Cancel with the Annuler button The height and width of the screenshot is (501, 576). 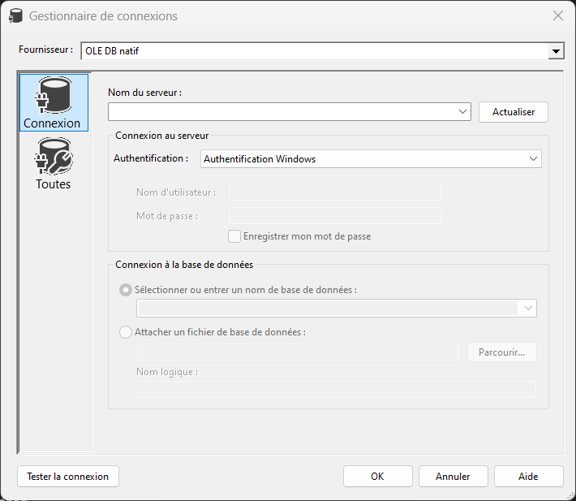pyautogui.click(x=453, y=477)
